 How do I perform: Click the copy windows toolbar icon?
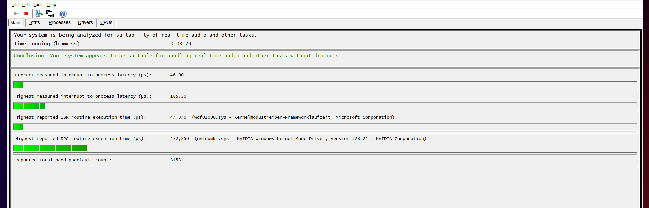coord(50,14)
